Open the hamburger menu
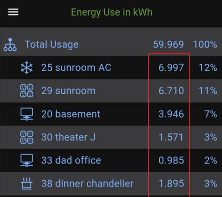 pos(13,12)
